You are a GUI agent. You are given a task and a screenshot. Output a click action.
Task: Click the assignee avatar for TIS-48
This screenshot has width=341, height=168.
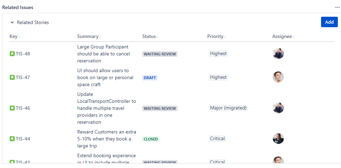click(278, 53)
